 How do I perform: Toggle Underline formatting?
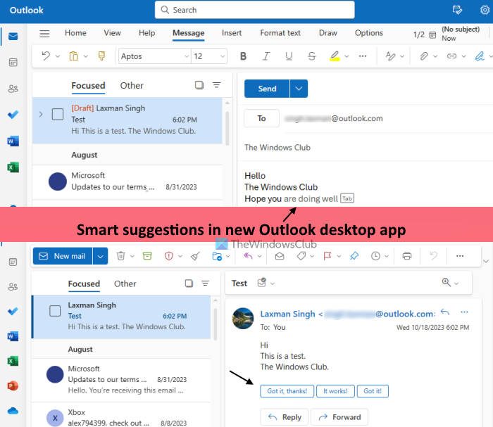tap(289, 56)
